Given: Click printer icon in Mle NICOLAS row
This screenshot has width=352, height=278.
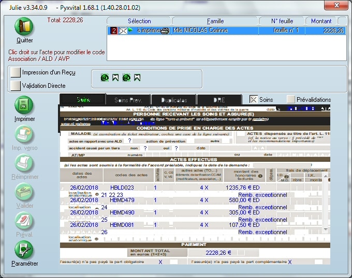Looking at the screenshot, I should pos(165,31).
